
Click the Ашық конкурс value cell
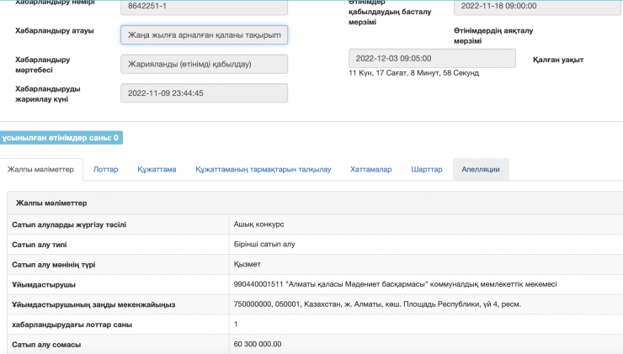259,225
